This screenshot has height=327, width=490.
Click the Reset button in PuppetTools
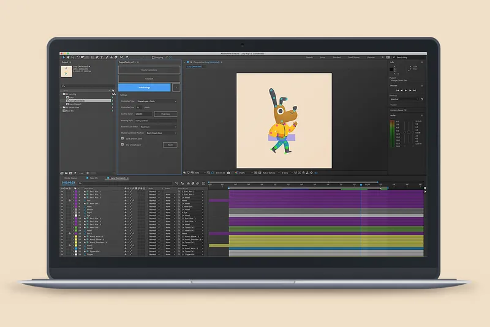[x=170, y=145]
